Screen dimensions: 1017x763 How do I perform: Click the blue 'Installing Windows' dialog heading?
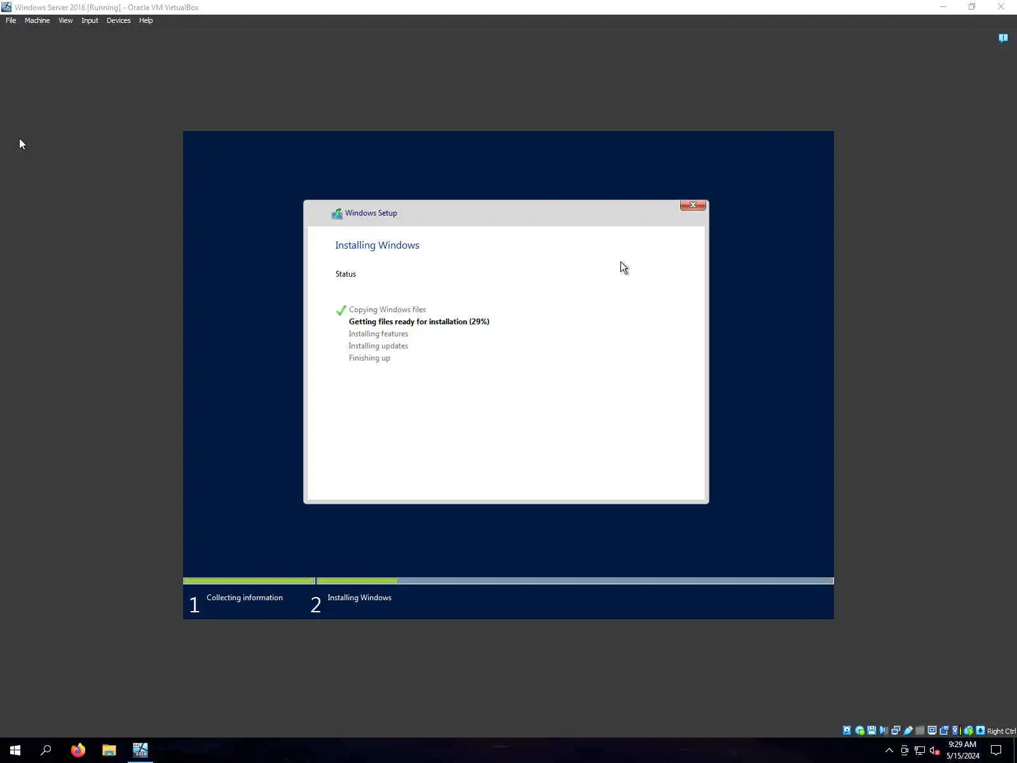point(377,245)
